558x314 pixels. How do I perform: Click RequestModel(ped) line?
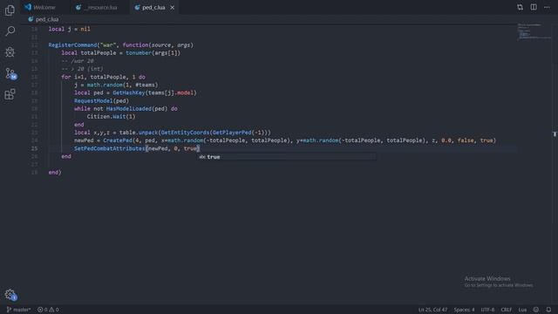[101, 101]
